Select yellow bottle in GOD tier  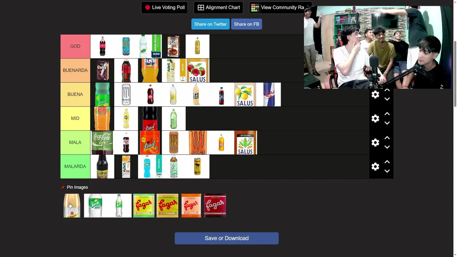coord(197,46)
